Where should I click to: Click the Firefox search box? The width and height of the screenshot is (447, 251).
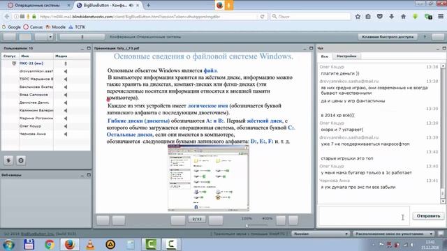[311, 17]
